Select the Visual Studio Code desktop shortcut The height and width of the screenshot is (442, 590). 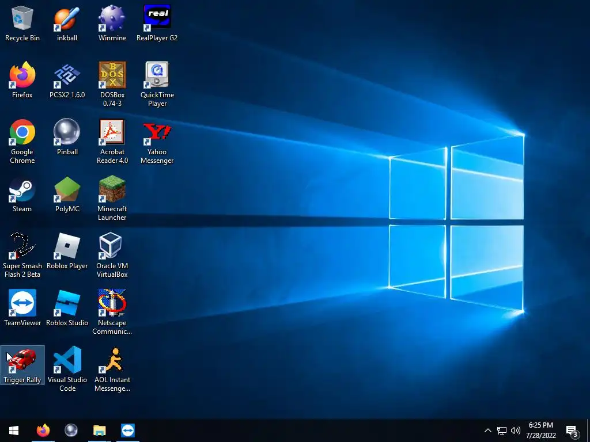click(67, 369)
